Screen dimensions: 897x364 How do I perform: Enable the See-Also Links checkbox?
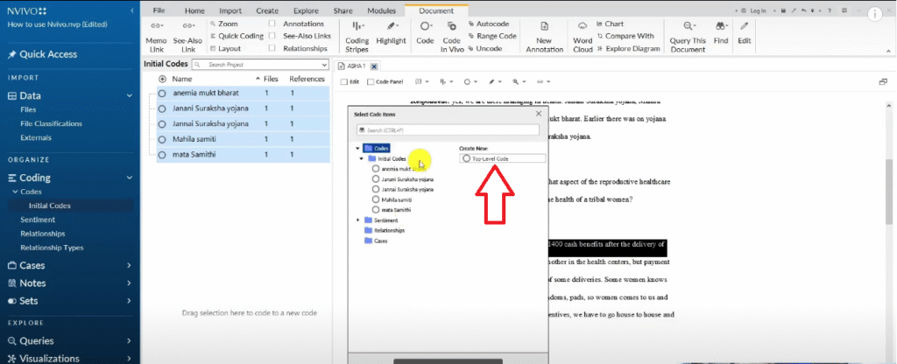pyautogui.click(x=272, y=36)
